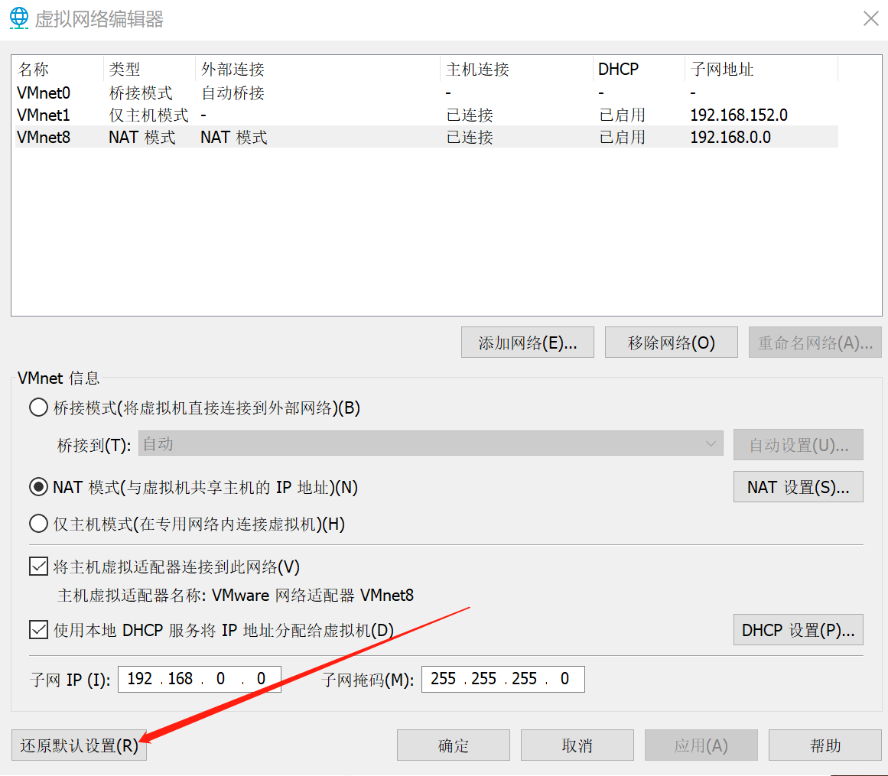Viewport: 888px width, 776px height.
Task: Click the Virtual Network Editor globe icon
Action: point(18,18)
